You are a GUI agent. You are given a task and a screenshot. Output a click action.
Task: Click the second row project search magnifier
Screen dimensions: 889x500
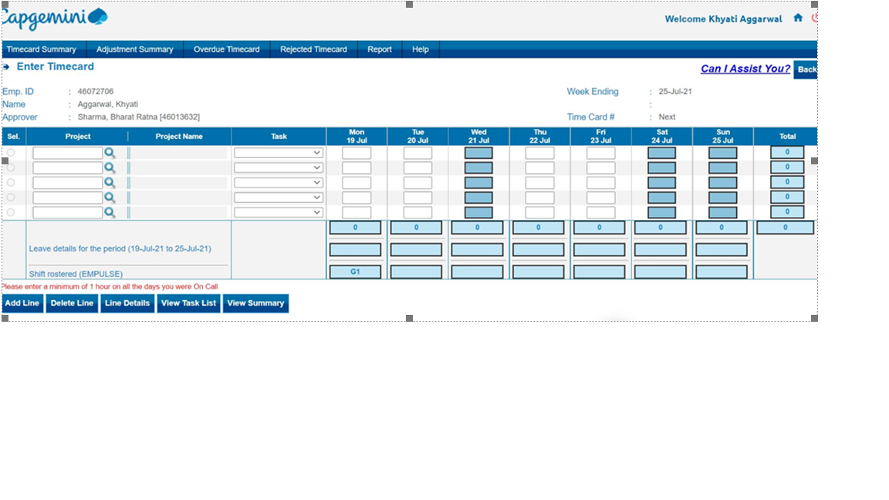click(x=110, y=167)
